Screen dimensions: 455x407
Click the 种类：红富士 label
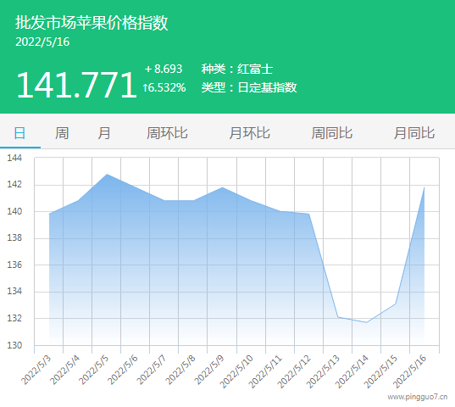pos(237,69)
